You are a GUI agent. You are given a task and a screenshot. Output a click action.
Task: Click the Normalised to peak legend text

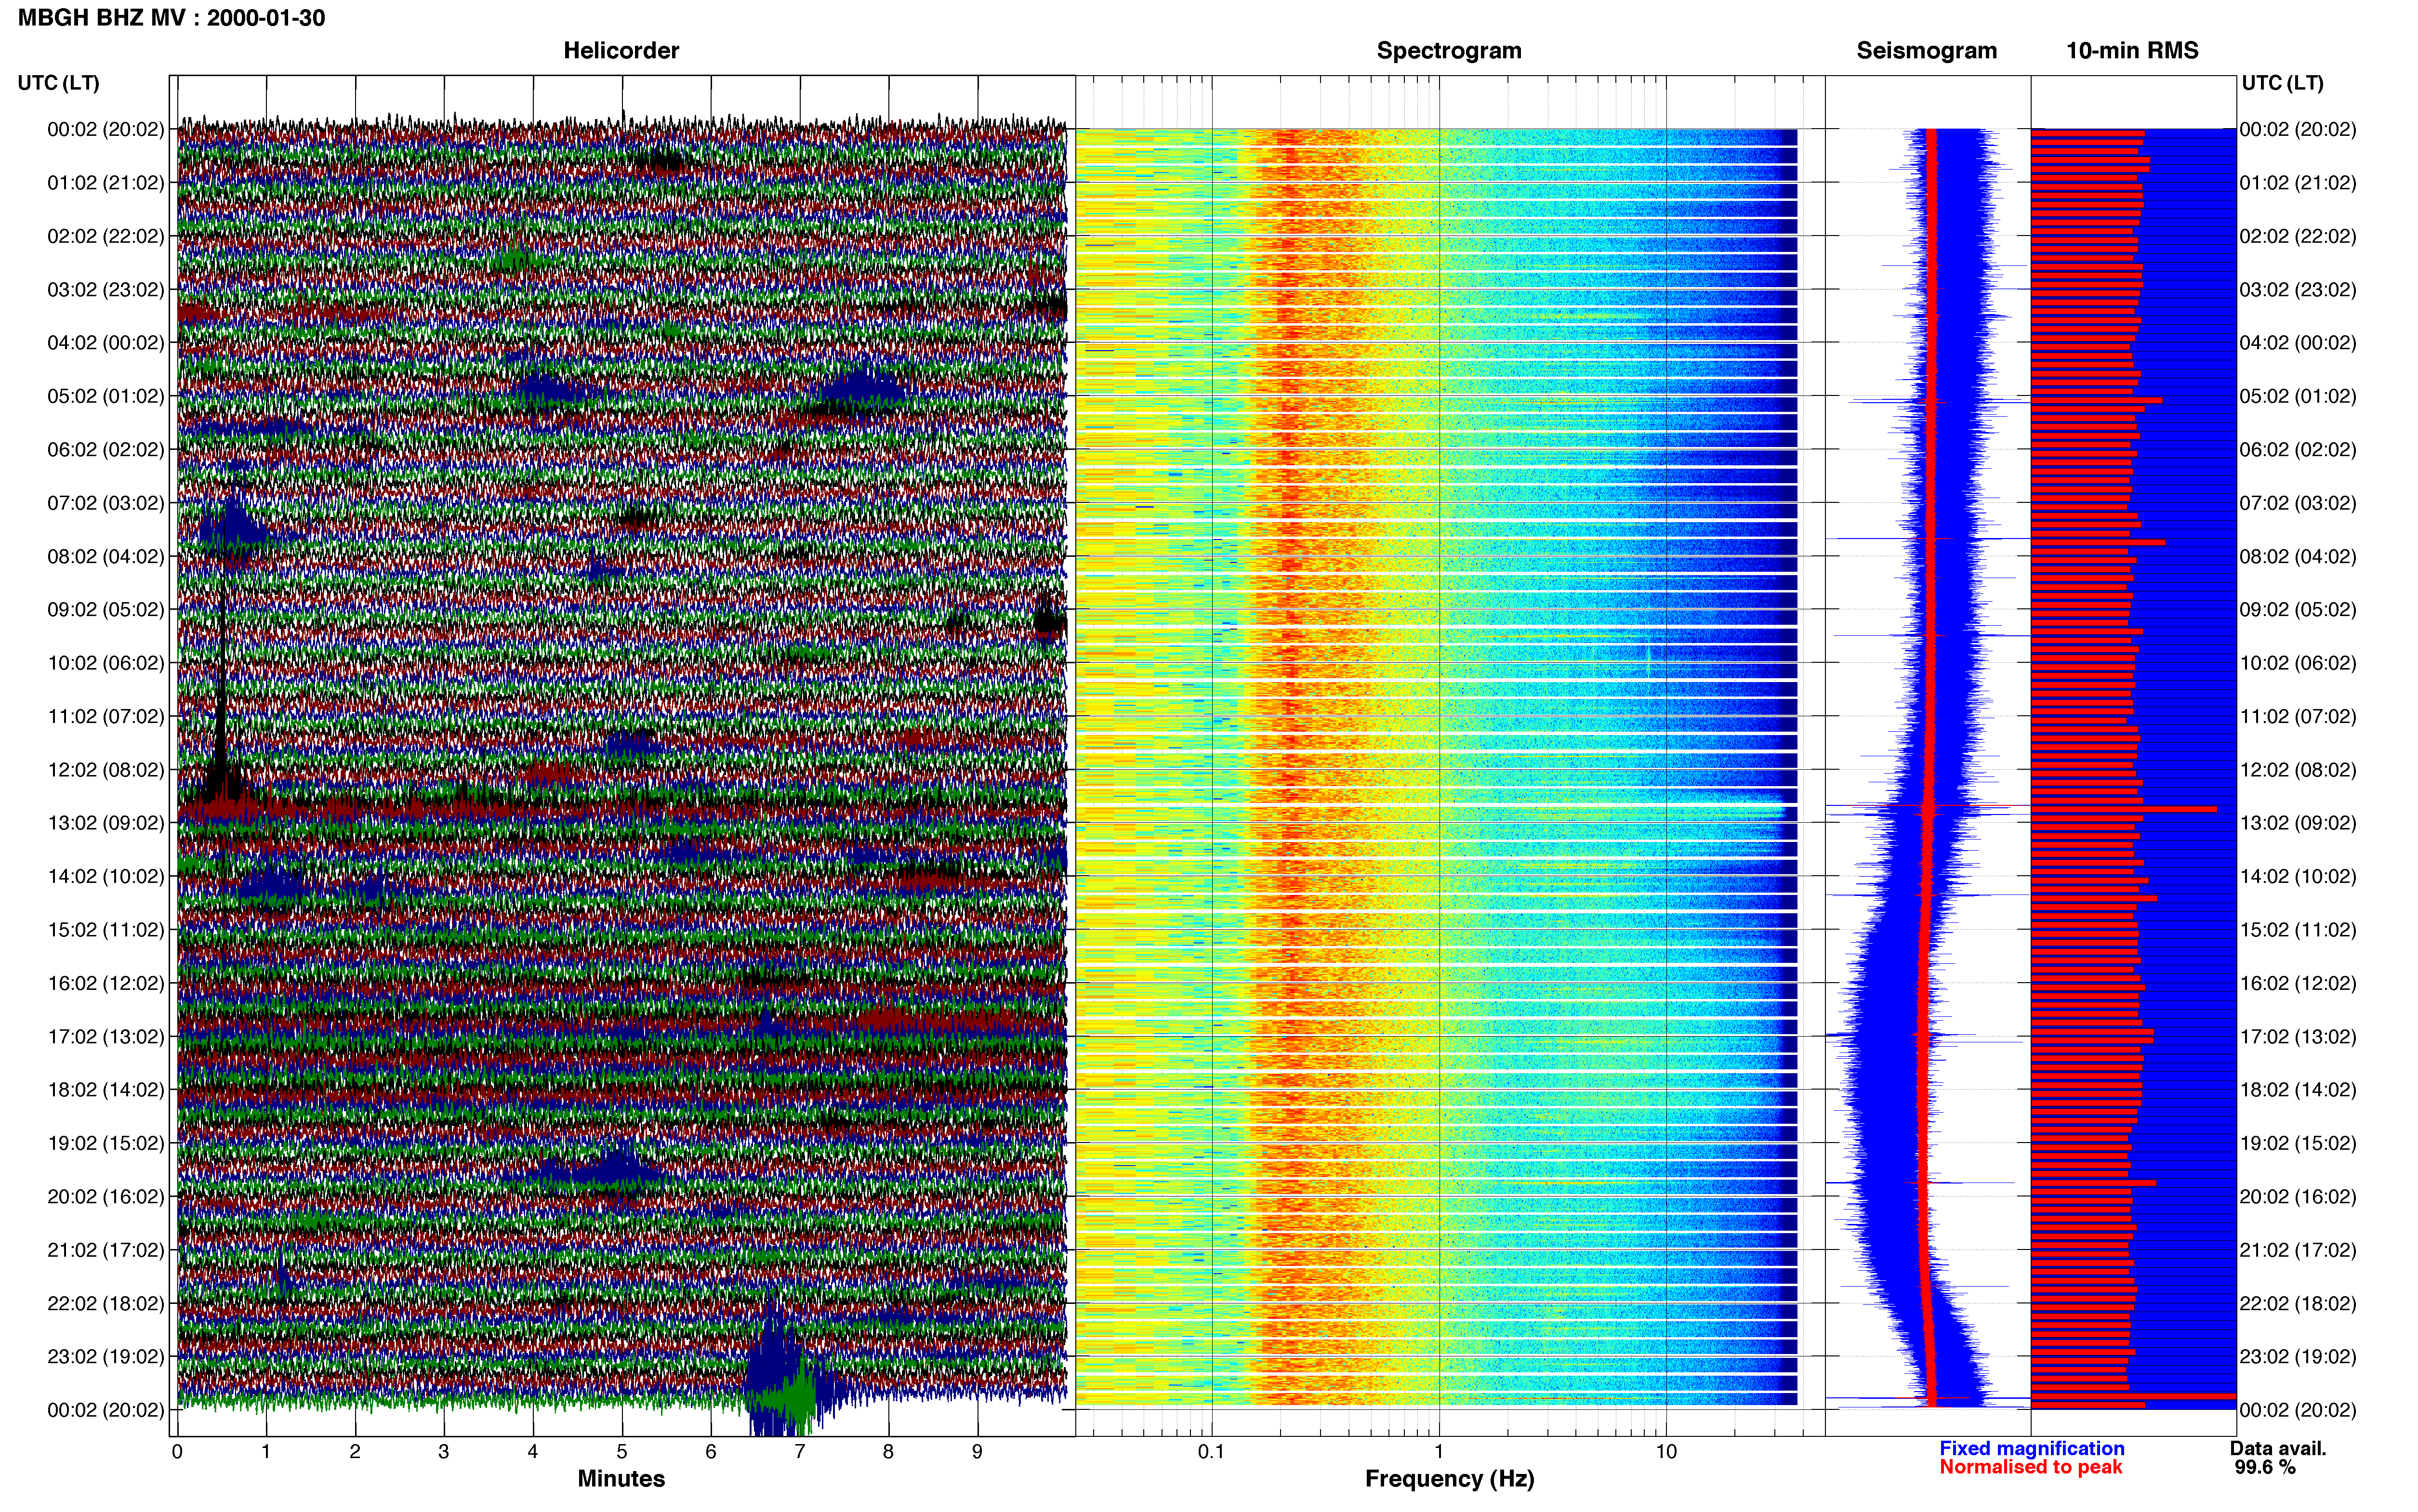click(2030, 1467)
